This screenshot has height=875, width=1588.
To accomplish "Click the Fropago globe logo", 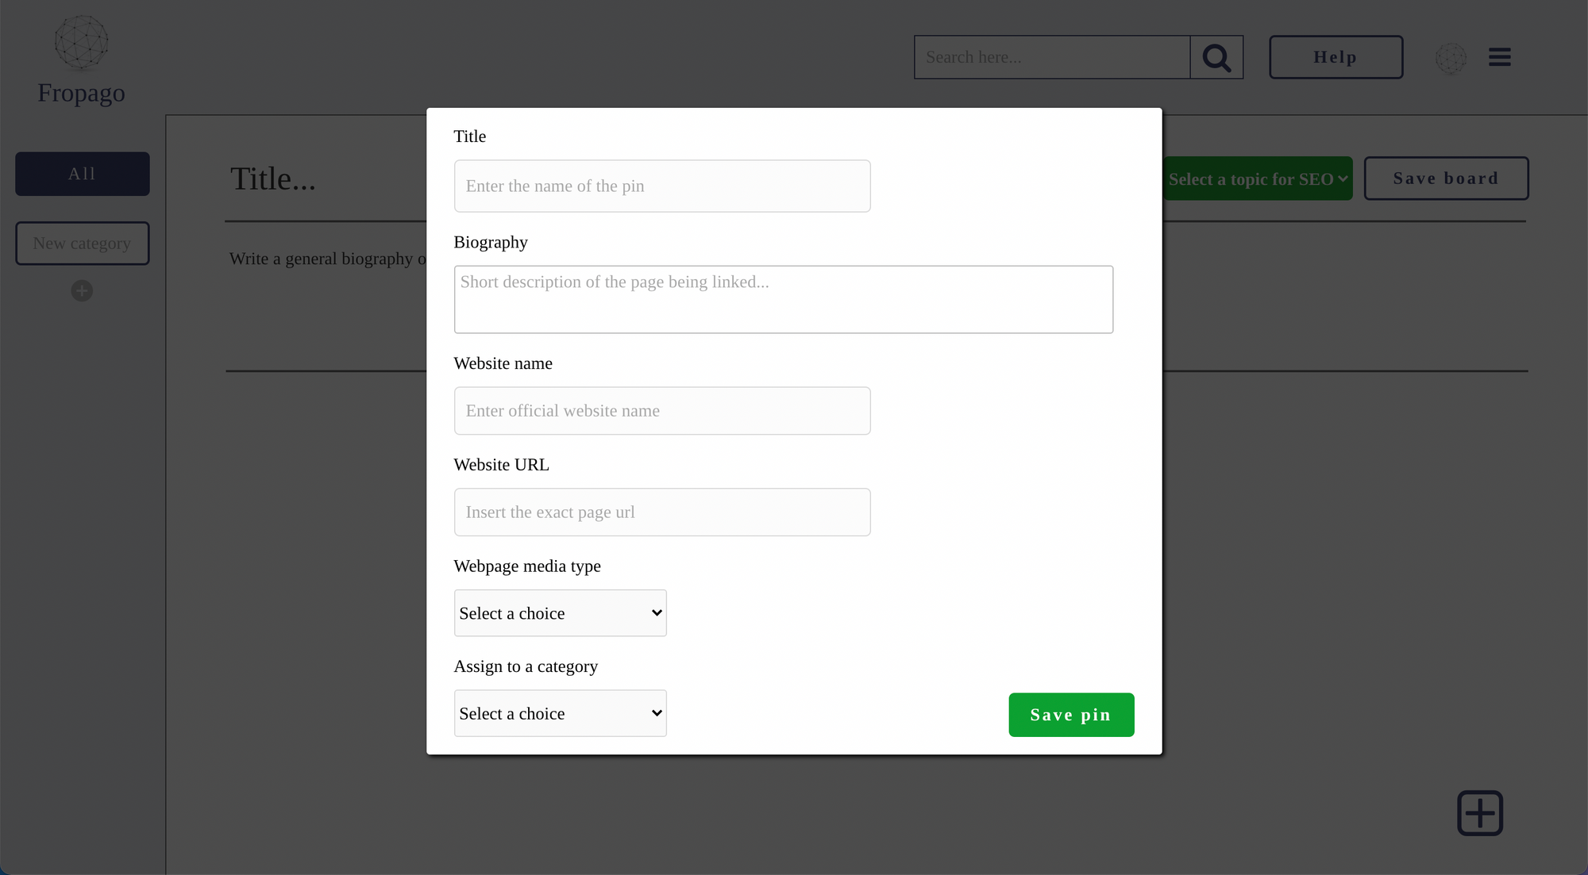I will [81, 43].
